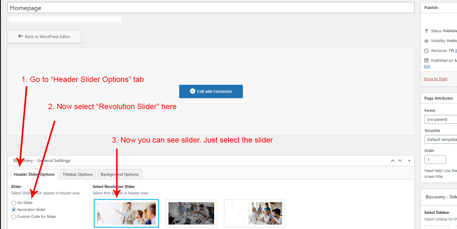Select the second slider thumbnail with meeting table
This screenshot has height=229, width=457.
pyautogui.click(x=191, y=213)
